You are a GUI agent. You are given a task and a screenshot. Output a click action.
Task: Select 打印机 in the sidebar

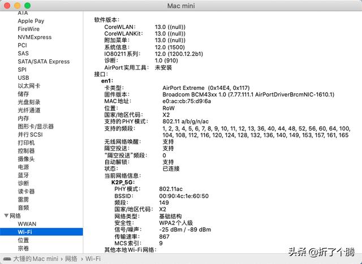click(27, 142)
